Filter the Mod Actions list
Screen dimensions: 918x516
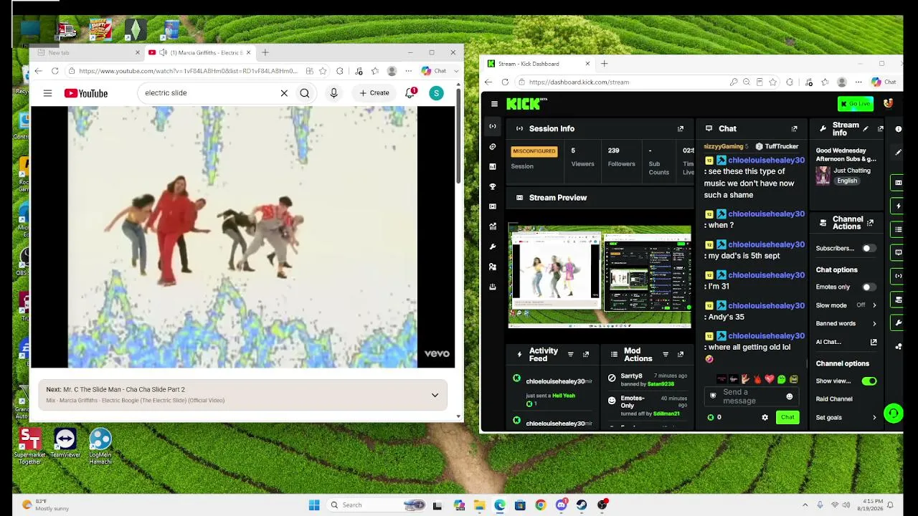(666, 355)
